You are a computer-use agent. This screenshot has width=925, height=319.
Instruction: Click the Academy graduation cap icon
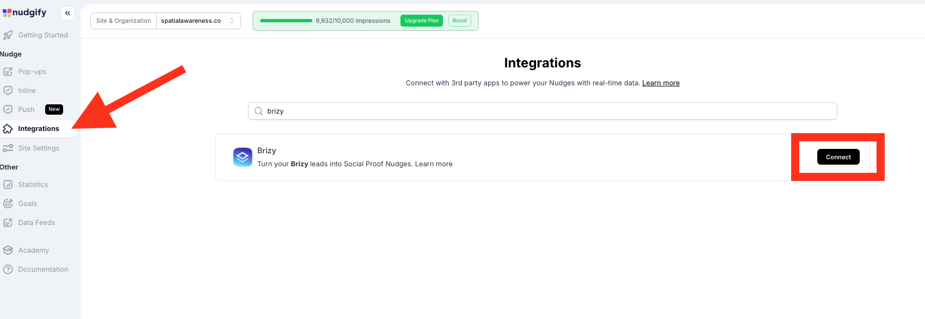pyautogui.click(x=8, y=251)
